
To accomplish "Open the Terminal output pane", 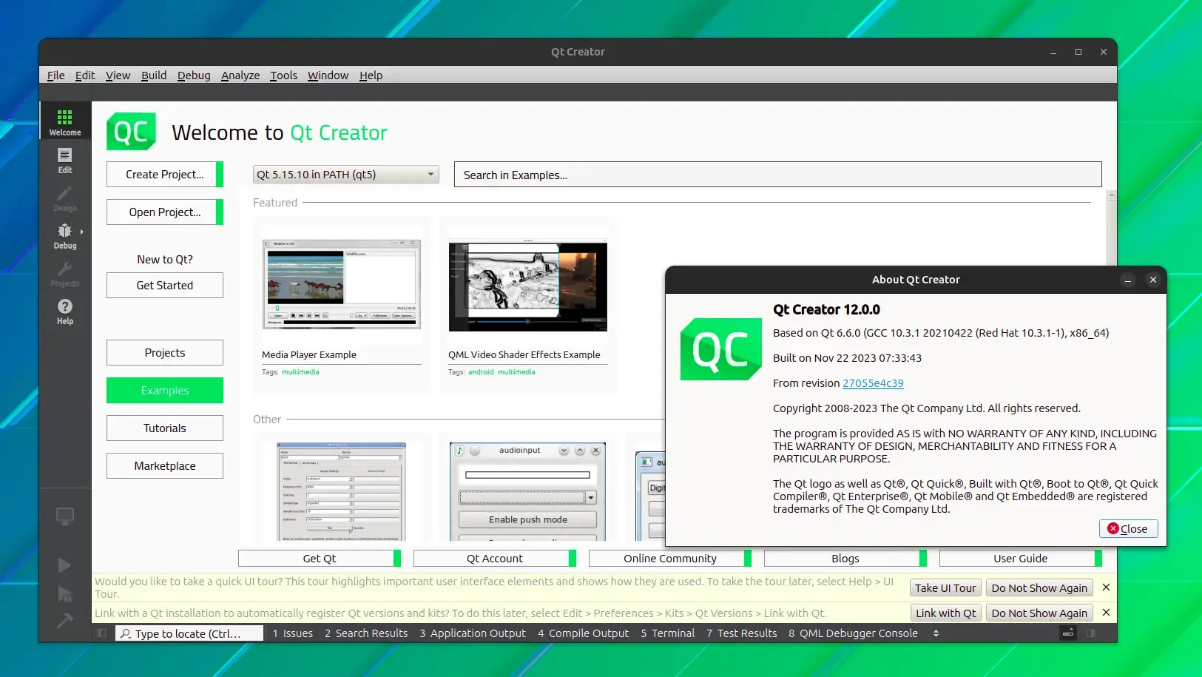I will click(668, 633).
